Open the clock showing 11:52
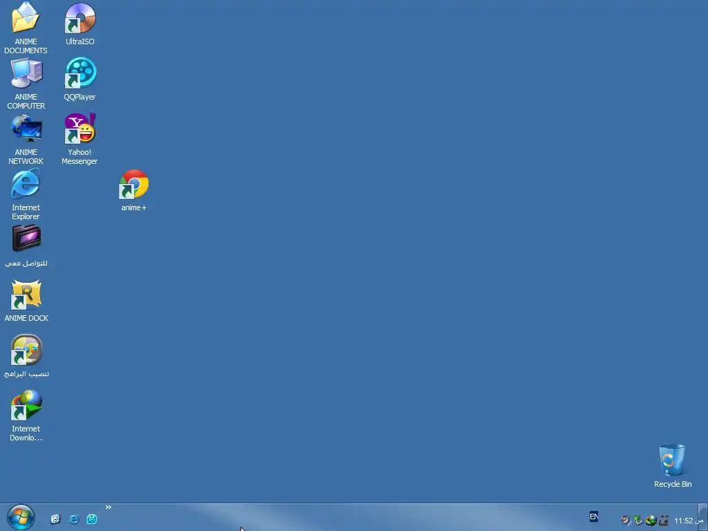 pyautogui.click(x=689, y=521)
